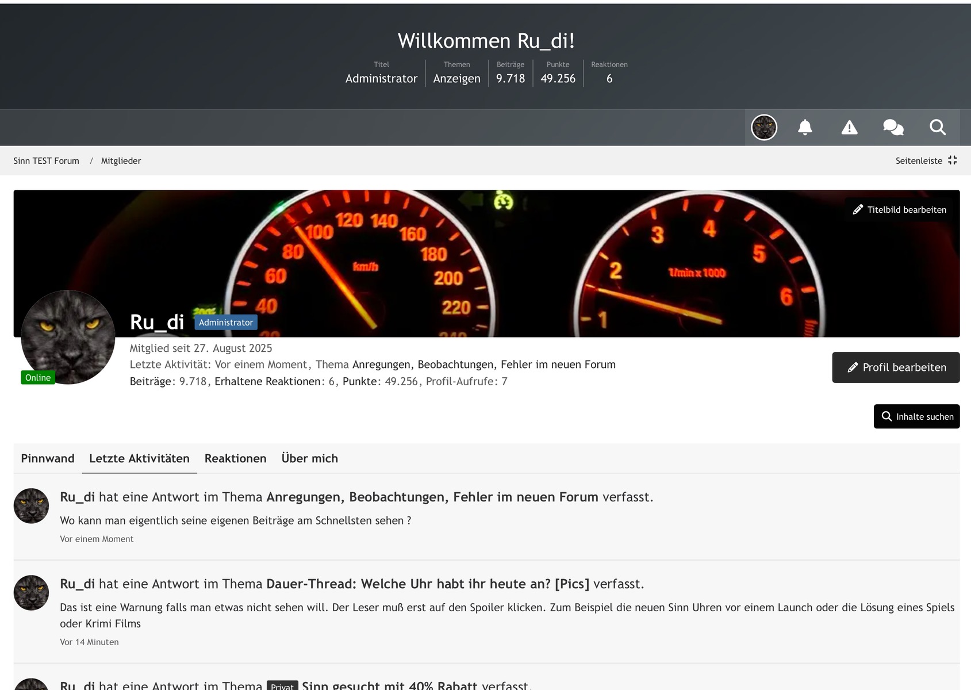
Task: Click the avatar beside the Anregungen activity
Action: (x=31, y=506)
